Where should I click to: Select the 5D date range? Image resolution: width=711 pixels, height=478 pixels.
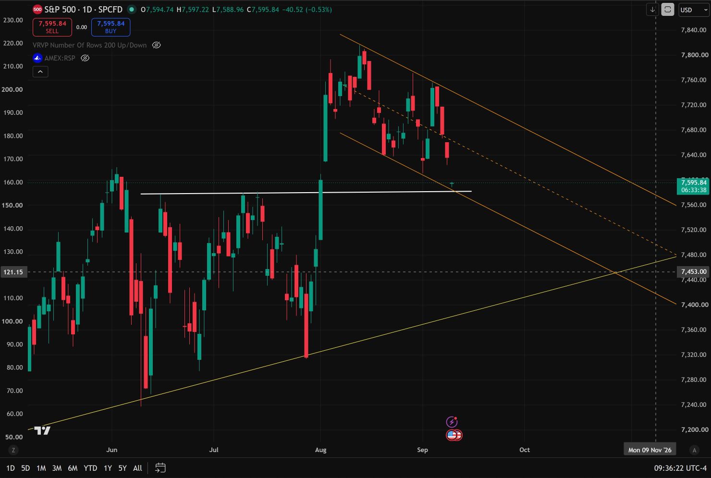click(x=25, y=468)
